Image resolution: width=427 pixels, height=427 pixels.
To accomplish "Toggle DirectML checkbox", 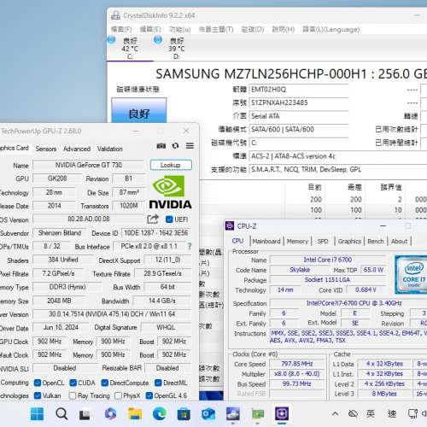I will tap(158, 383).
